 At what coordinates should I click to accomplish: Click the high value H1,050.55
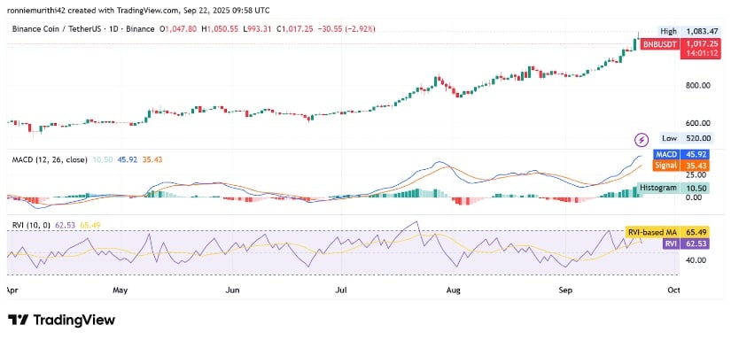click(x=221, y=29)
